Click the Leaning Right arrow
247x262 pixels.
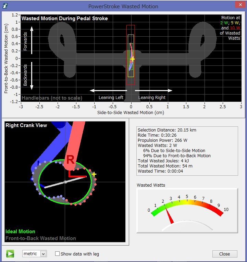point(153,90)
